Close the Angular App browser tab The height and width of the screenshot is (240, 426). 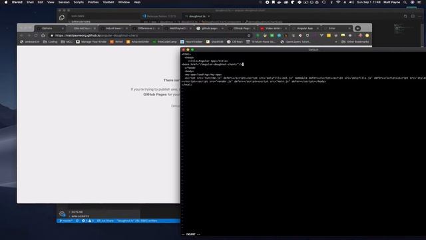318,28
